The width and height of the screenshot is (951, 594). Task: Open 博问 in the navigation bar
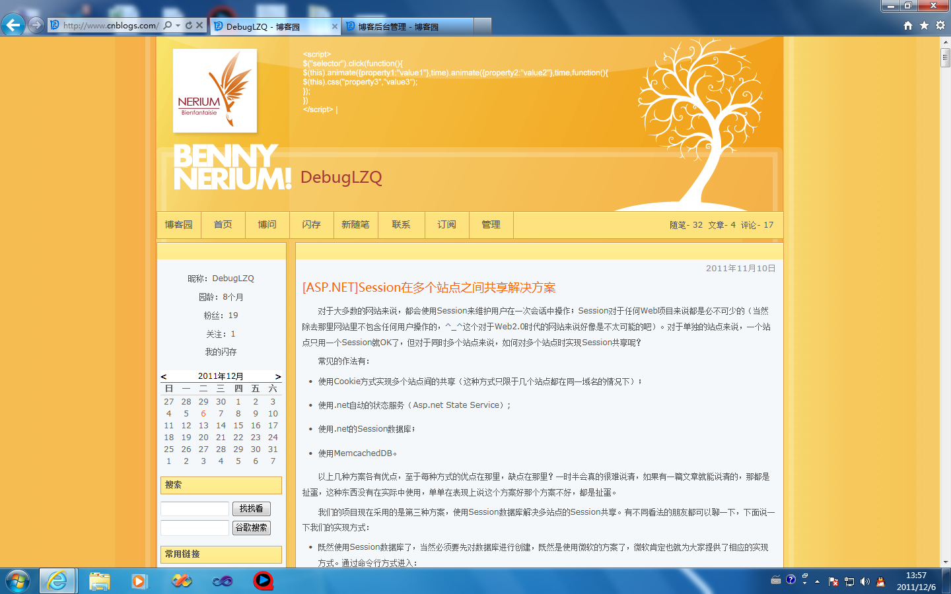point(267,224)
